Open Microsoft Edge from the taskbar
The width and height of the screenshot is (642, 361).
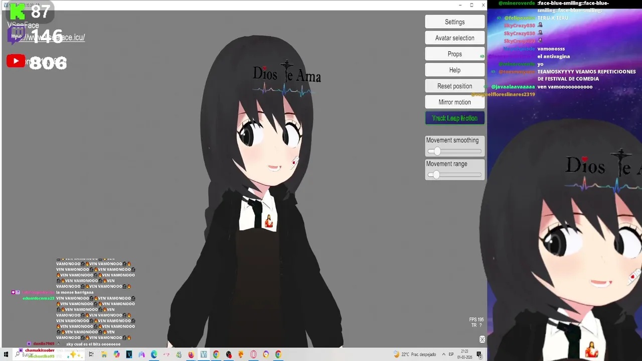click(153, 354)
